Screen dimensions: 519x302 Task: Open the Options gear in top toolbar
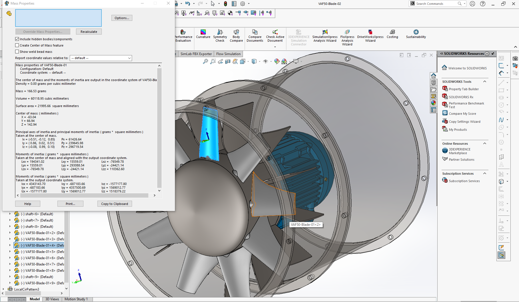click(243, 4)
